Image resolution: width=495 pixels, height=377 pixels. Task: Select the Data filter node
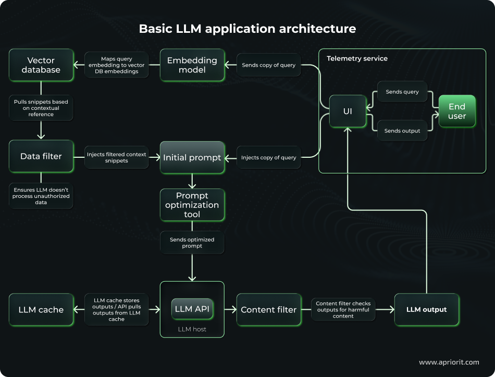click(x=41, y=156)
